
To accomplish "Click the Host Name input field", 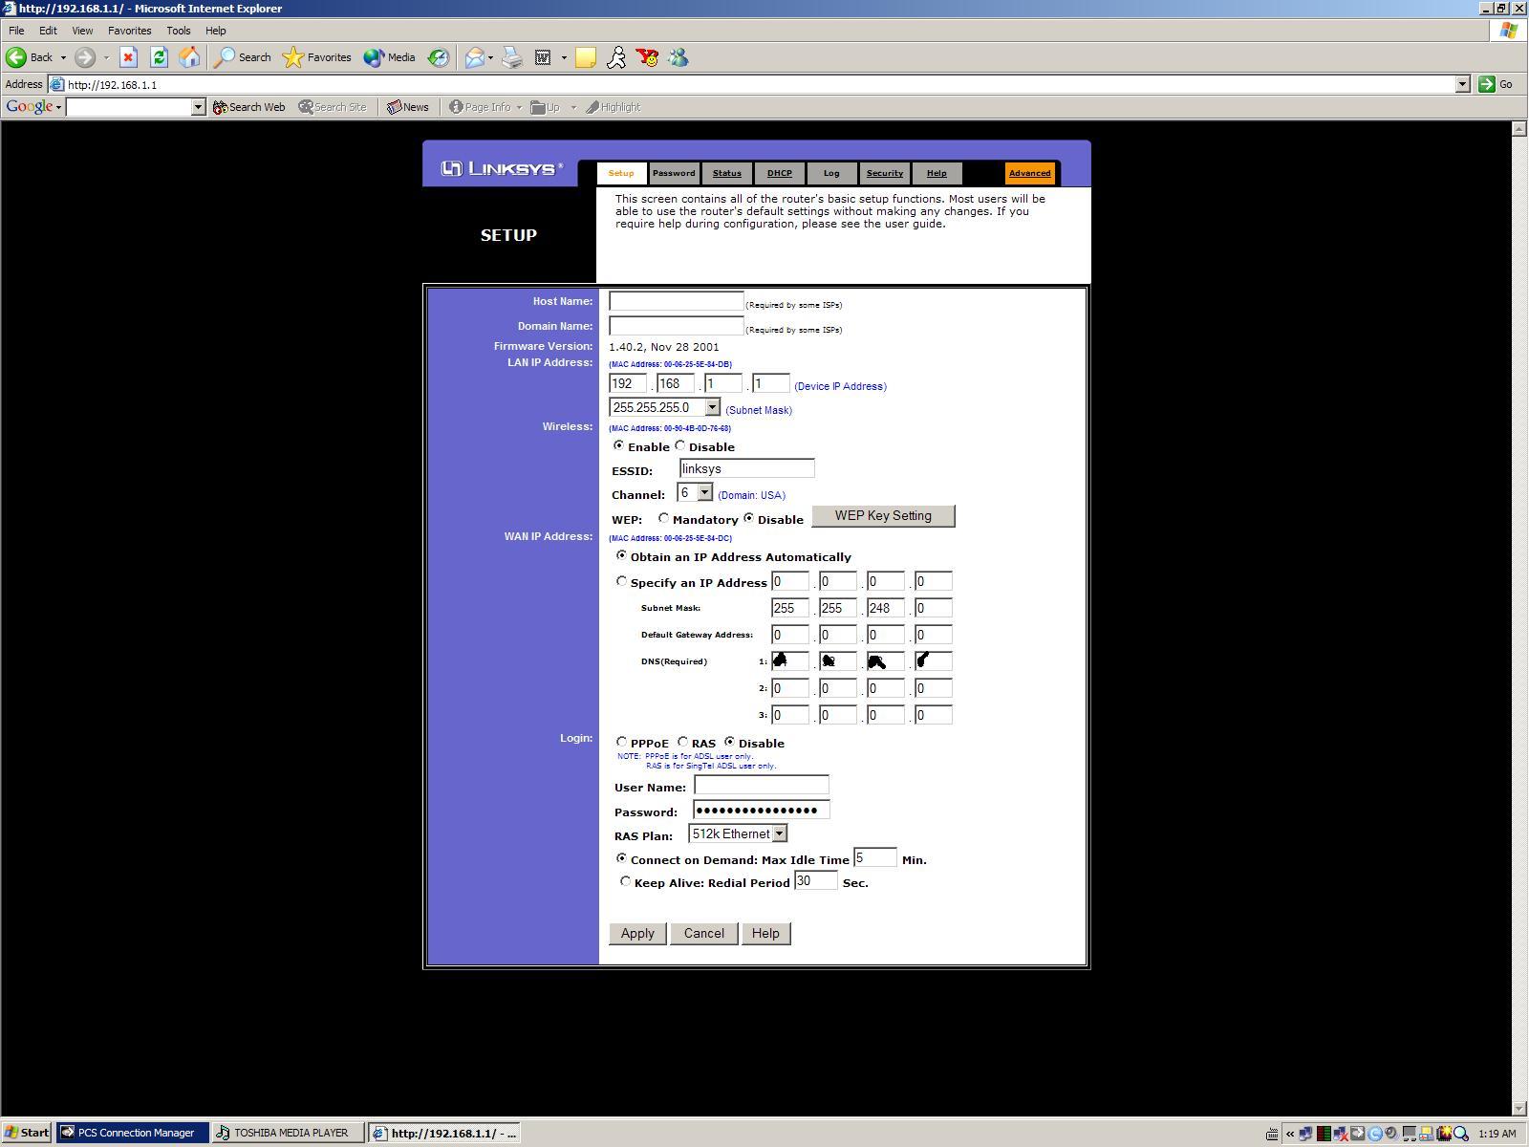I will [x=676, y=301].
